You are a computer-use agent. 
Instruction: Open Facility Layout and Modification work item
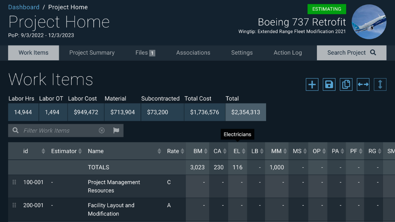click(111, 209)
